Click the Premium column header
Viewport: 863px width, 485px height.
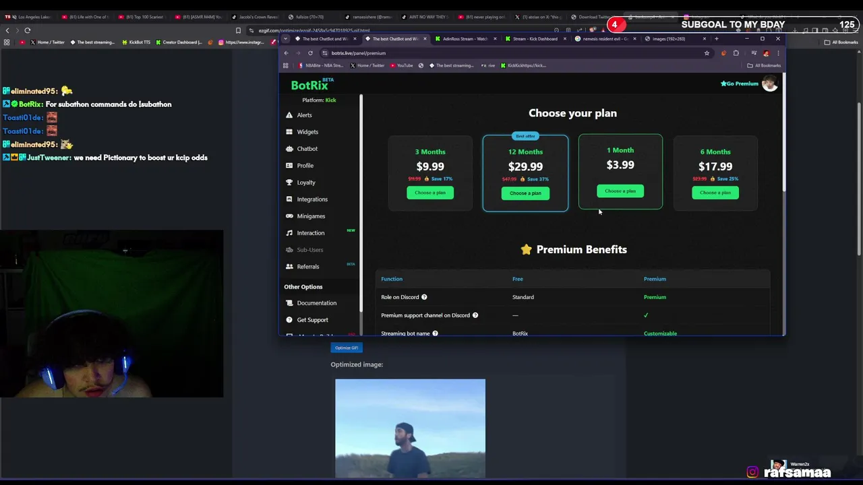click(x=655, y=279)
